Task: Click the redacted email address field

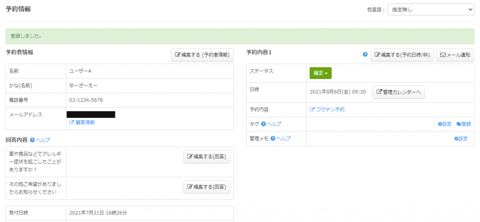Action: [x=91, y=115]
